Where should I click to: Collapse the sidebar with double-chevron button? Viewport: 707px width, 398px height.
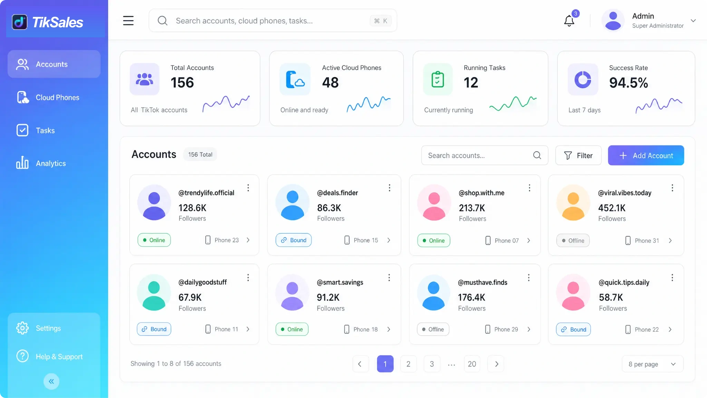tap(51, 381)
